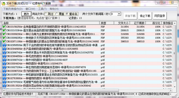Image resolution: width=179 pixels, height=98 pixels.
Task: Click the horizontal scrollbar thumb of list
Action: (62, 91)
